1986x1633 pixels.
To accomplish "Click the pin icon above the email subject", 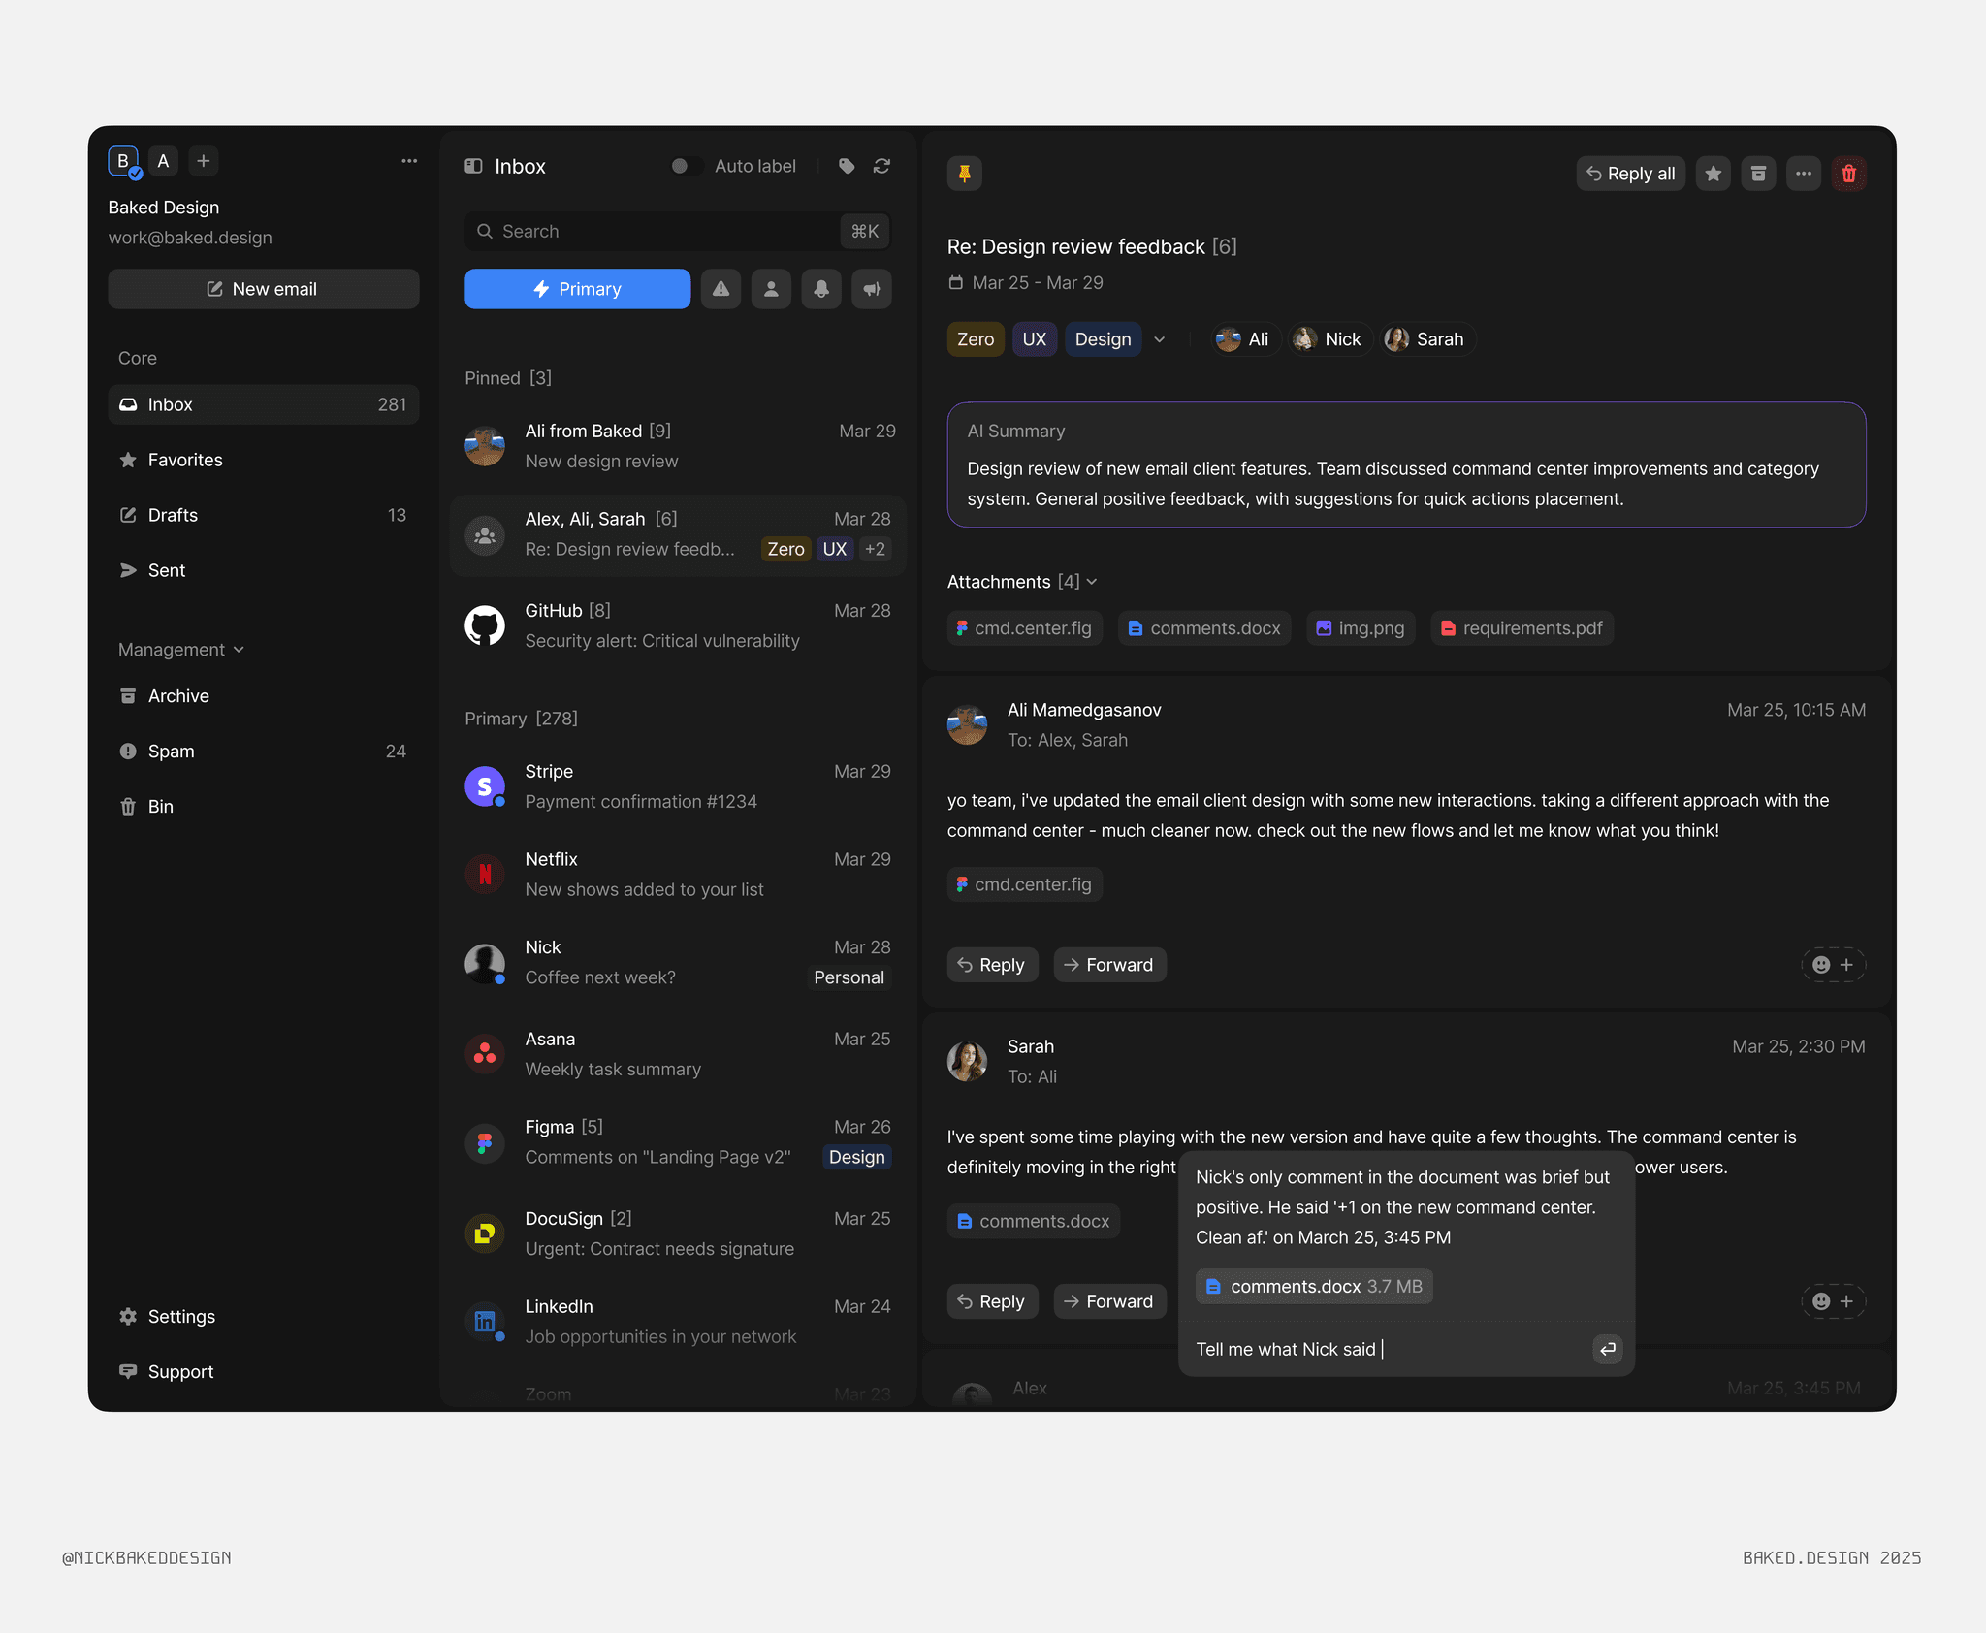I will (964, 174).
